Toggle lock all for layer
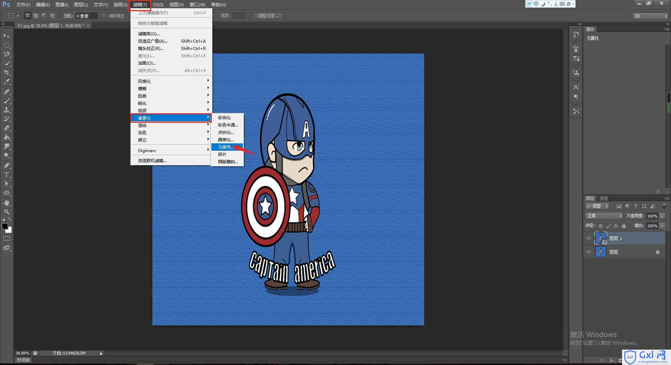 [x=624, y=226]
